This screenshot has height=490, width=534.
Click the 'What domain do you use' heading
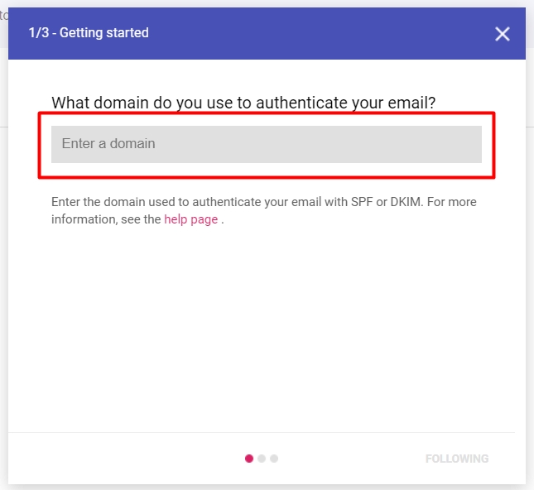[243, 103]
